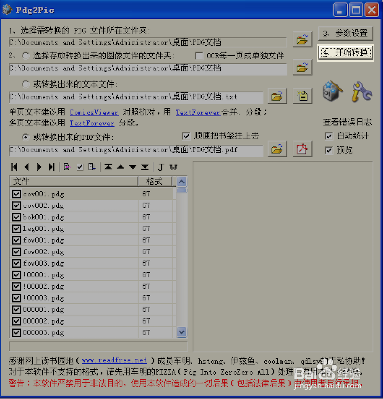The height and width of the screenshot is (399, 383).
Task: Uncheck !00001.pdg file checkbox
Action: pos(17,275)
